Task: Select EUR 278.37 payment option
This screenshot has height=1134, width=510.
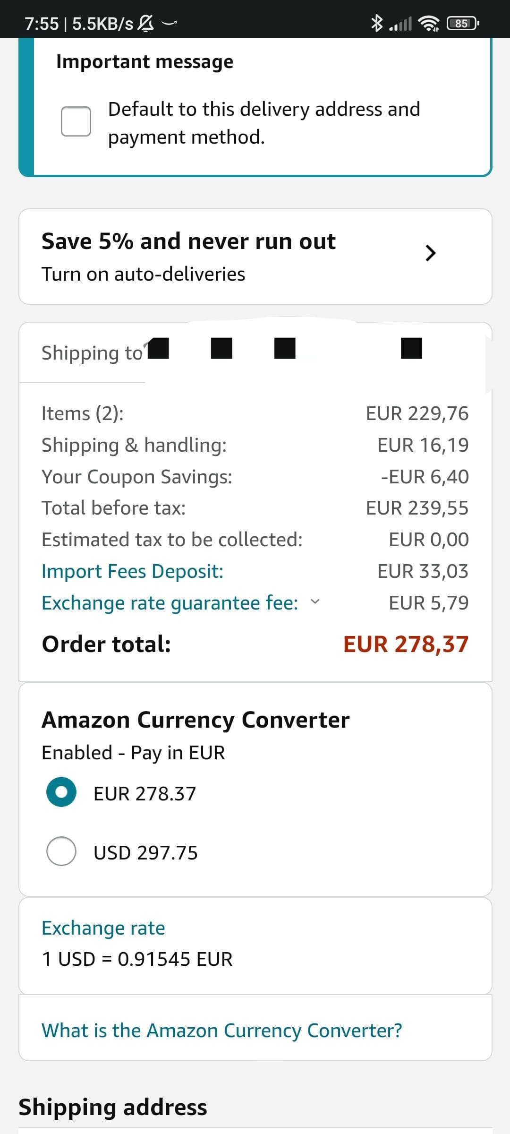Action: coord(61,792)
